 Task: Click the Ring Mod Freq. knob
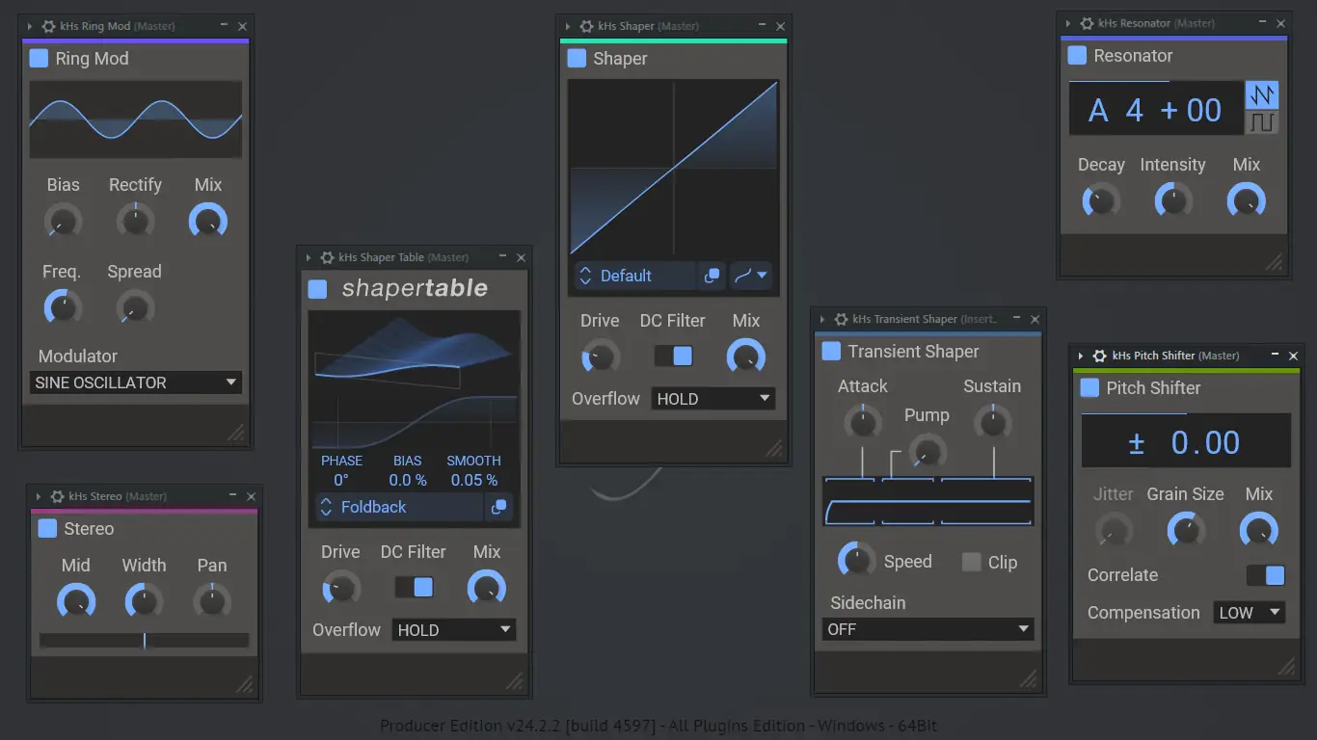pos(63,308)
